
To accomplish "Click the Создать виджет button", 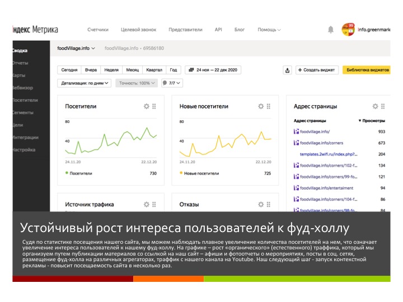I will (x=317, y=70).
